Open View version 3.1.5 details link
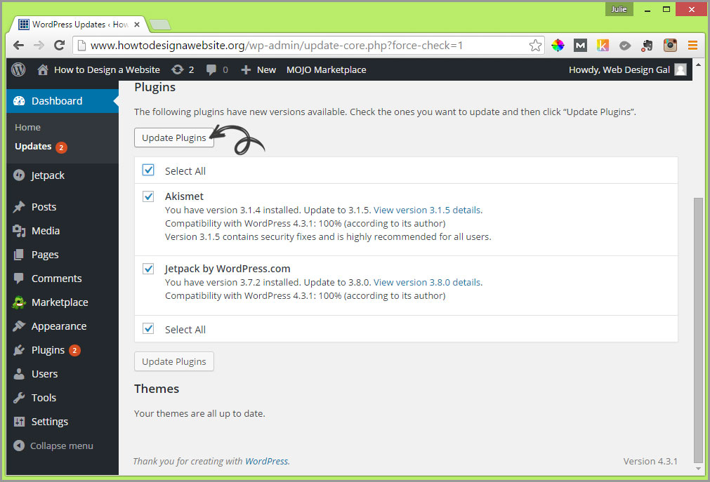This screenshot has height=482, width=710. pos(427,210)
